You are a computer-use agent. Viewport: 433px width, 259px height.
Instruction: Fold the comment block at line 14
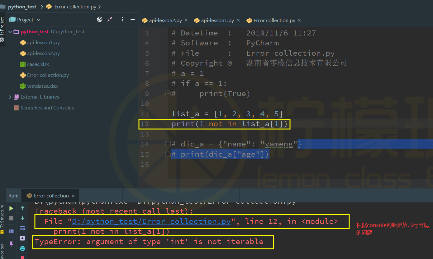(x=168, y=144)
